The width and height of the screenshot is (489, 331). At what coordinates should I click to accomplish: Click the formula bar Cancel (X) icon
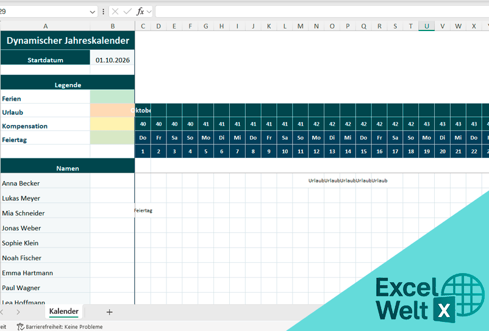(115, 12)
